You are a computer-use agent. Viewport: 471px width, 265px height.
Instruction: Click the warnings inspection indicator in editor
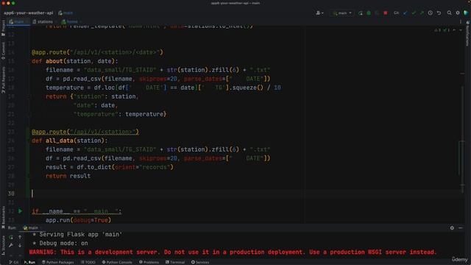(x=442, y=30)
